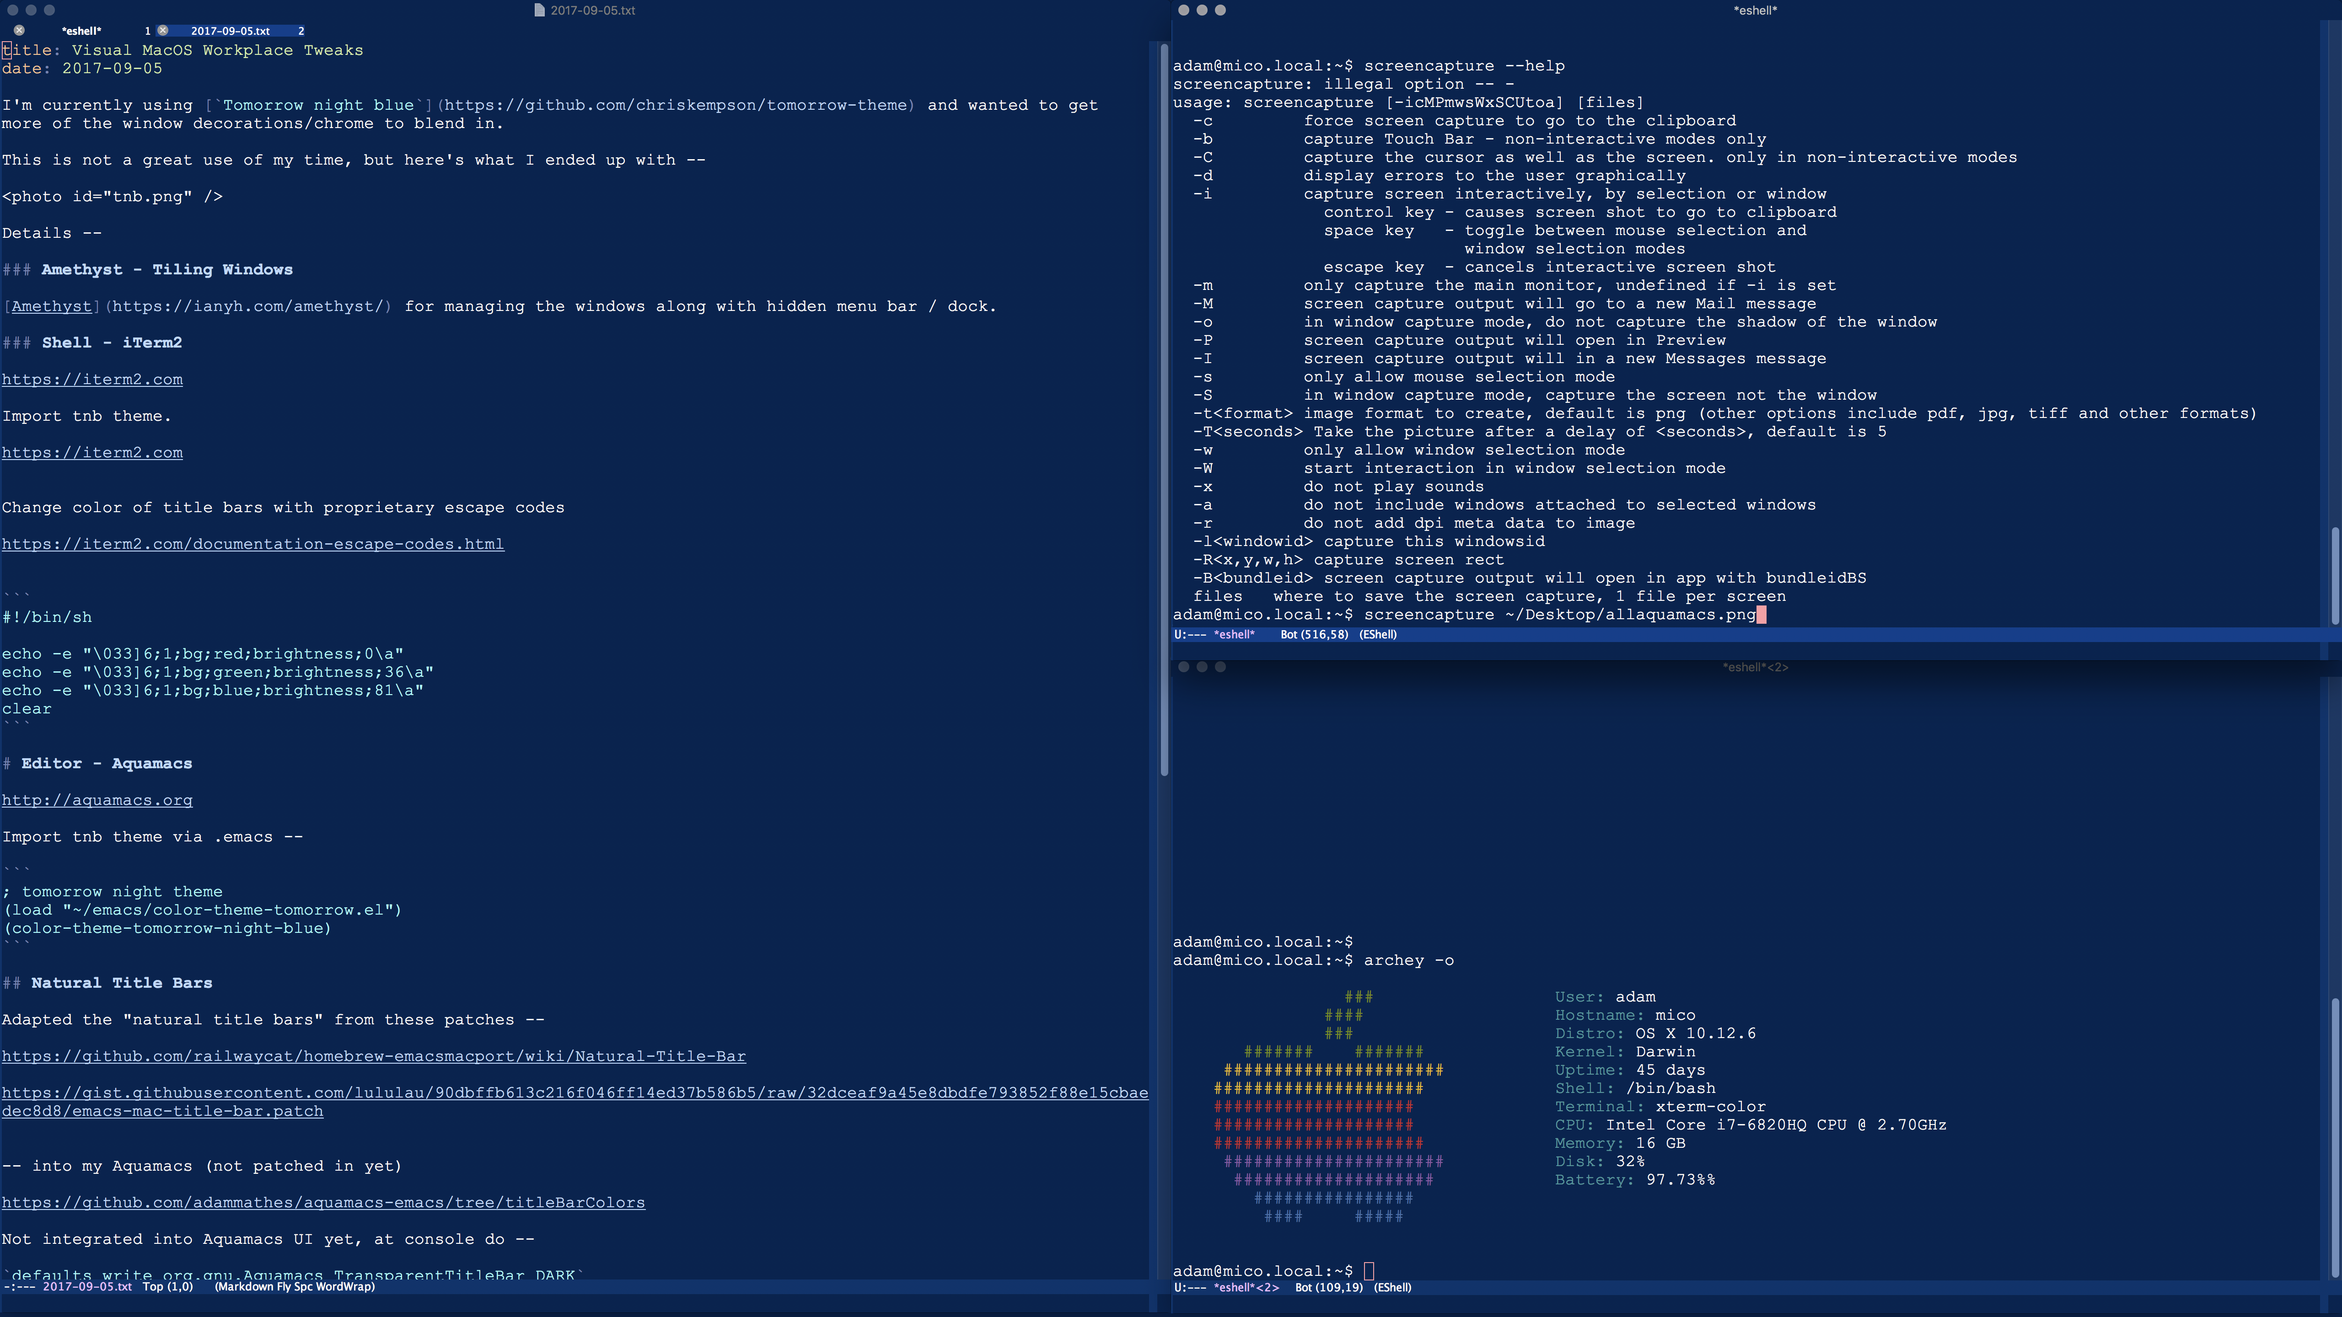Image resolution: width=2342 pixels, height=1317 pixels.
Task: Open the Amethyst link text
Action: click(52, 306)
